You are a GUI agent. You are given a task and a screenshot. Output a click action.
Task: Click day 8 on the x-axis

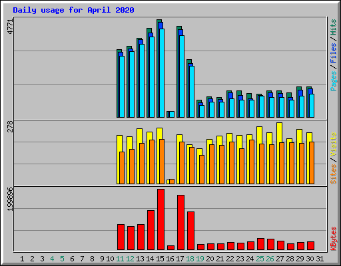click(92, 259)
